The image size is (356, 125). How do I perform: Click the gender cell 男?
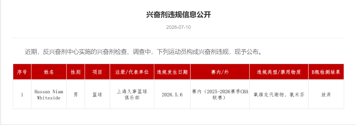coord(76,95)
